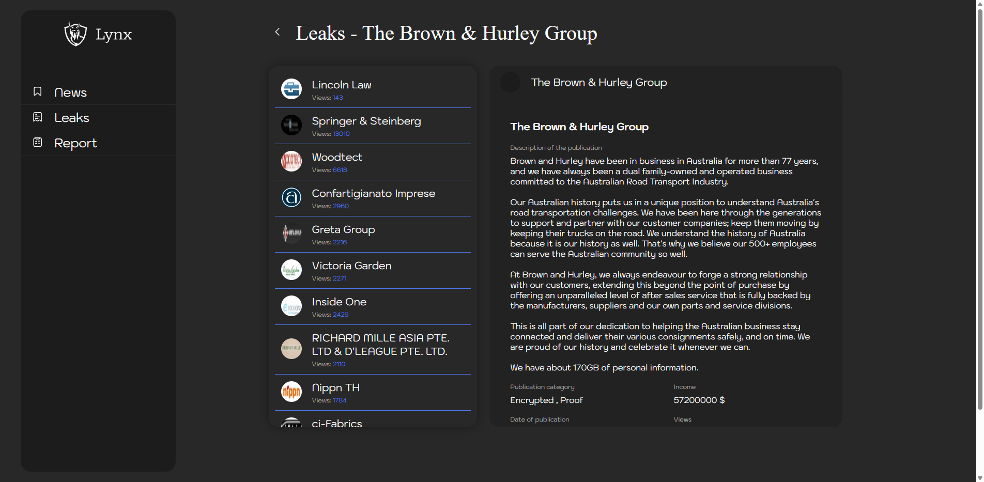
Task: Click the page vertical scrollbar
Action: (x=979, y=207)
